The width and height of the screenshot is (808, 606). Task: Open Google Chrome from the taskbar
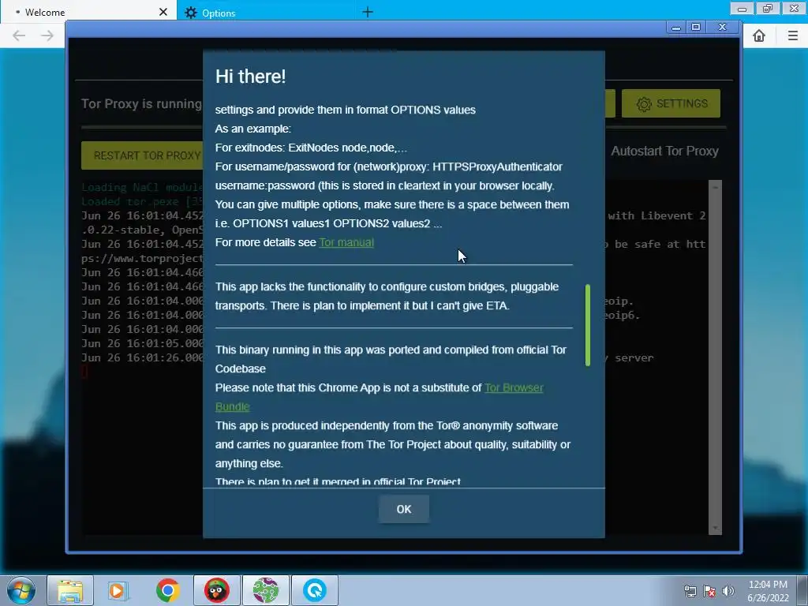[x=167, y=590]
